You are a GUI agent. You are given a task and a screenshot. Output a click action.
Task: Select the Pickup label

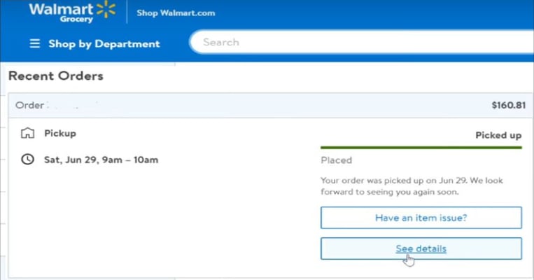point(60,133)
